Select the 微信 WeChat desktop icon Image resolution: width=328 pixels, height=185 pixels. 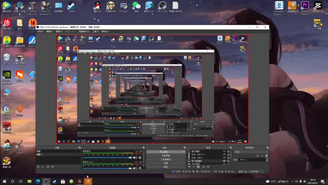pos(137,7)
